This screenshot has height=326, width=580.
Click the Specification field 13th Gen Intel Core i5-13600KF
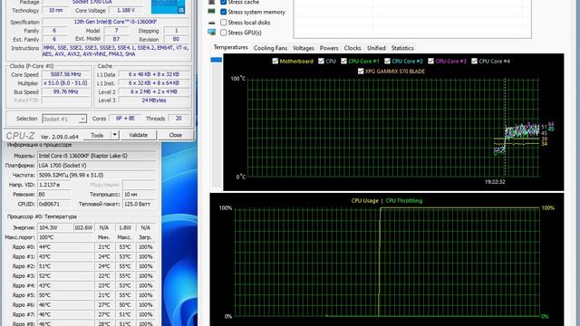[x=115, y=22]
